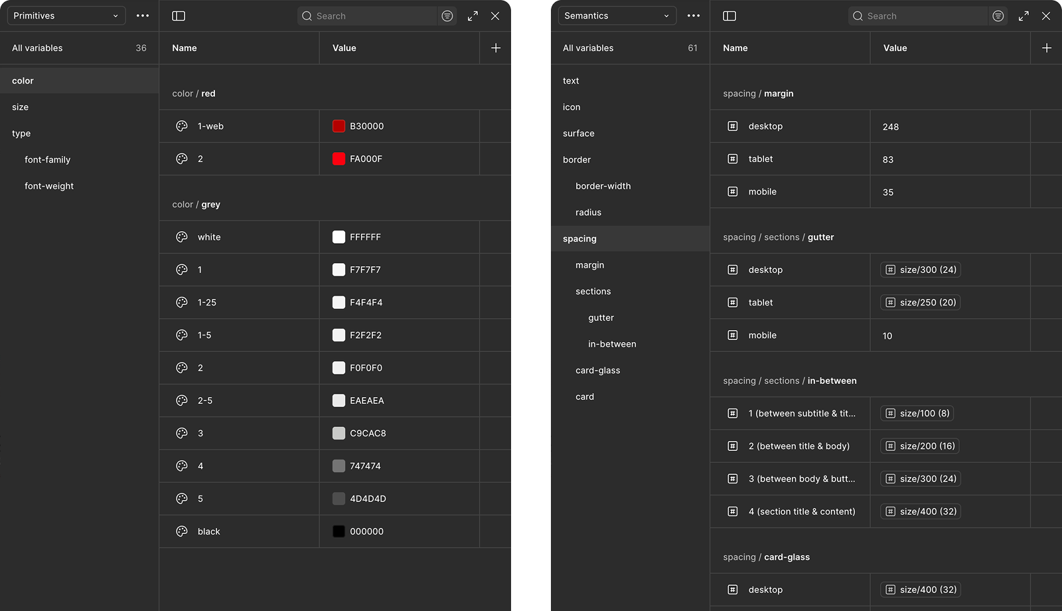Click the number icon of '4 (section title & content)'
Viewport: 1062px width, 611px height.
(733, 511)
